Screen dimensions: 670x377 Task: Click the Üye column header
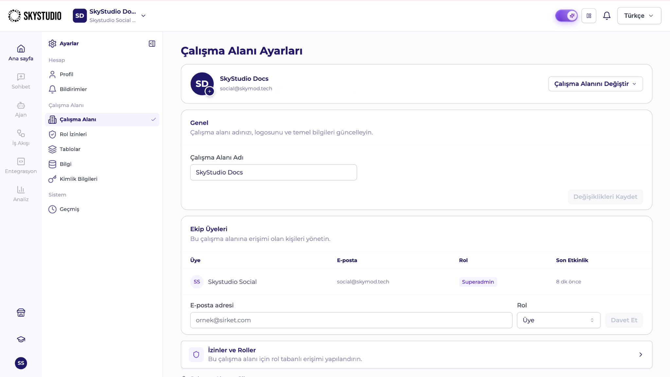click(x=195, y=260)
